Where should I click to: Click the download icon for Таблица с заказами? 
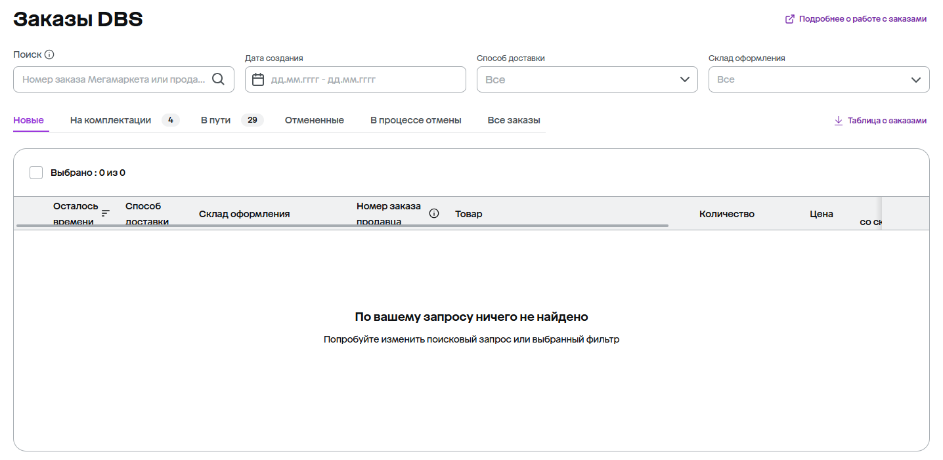[x=838, y=121]
